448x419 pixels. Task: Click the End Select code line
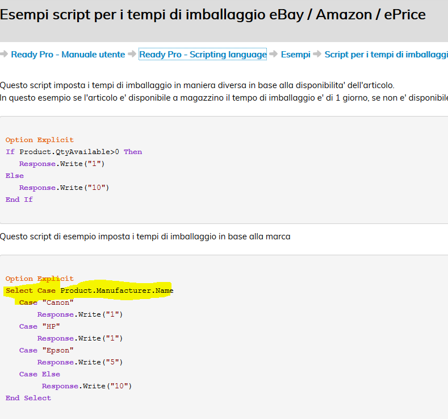tap(28, 398)
